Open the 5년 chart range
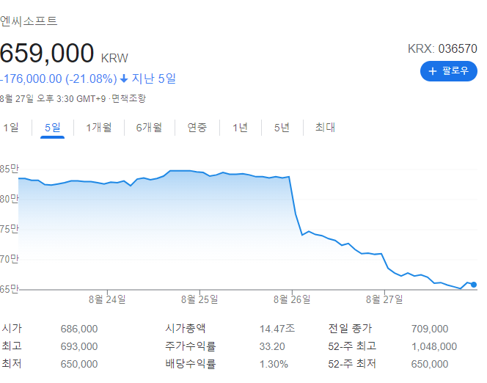The width and height of the screenshot is (487, 383). (282, 128)
